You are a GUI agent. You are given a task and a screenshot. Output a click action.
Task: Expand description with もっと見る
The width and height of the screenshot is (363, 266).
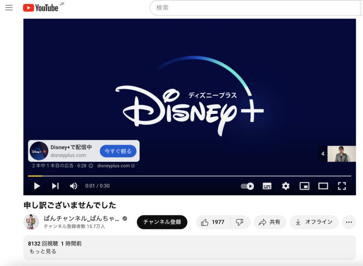click(43, 252)
